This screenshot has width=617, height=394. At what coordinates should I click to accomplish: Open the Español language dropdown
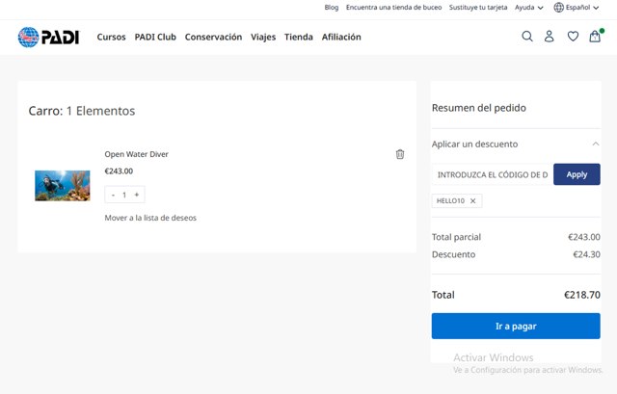point(582,8)
